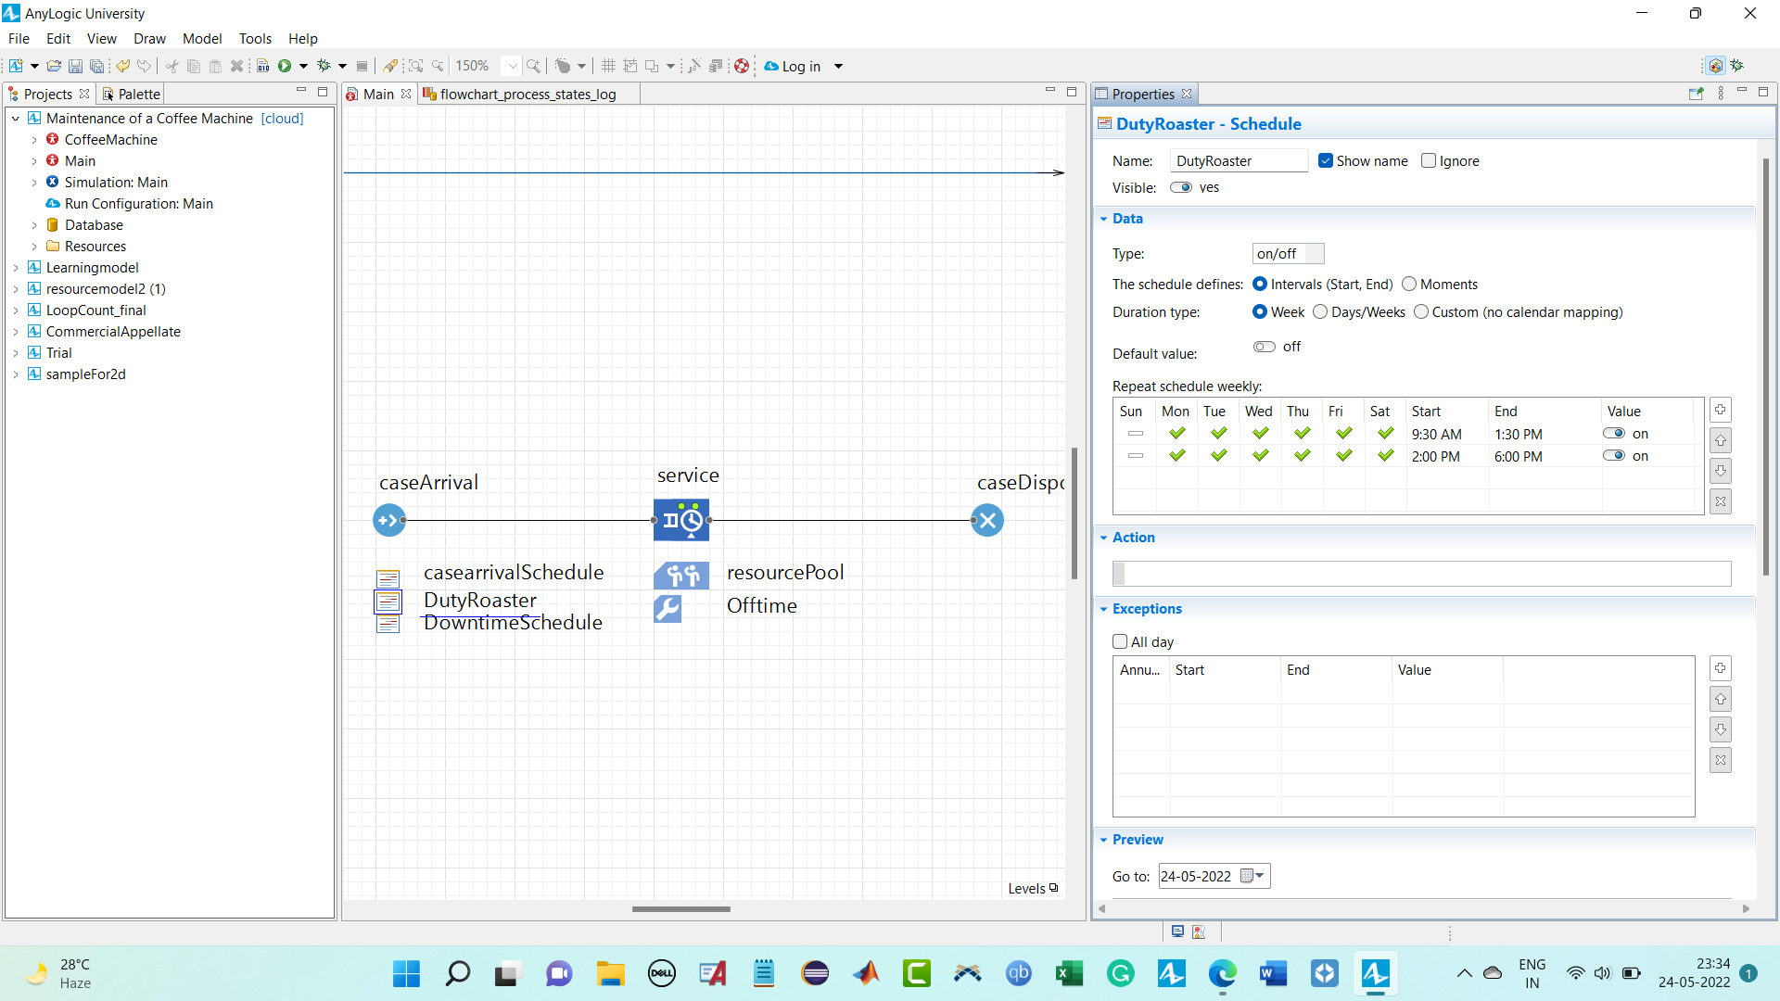Viewport: 1780px width, 1001px height.
Task: Click the Offtime wrench icon
Action: tap(667, 608)
